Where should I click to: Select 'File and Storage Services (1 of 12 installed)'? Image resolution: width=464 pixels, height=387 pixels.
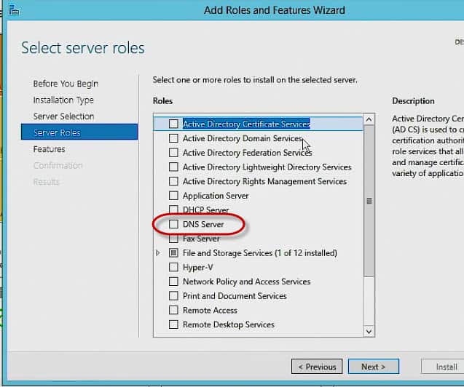click(x=260, y=253)
